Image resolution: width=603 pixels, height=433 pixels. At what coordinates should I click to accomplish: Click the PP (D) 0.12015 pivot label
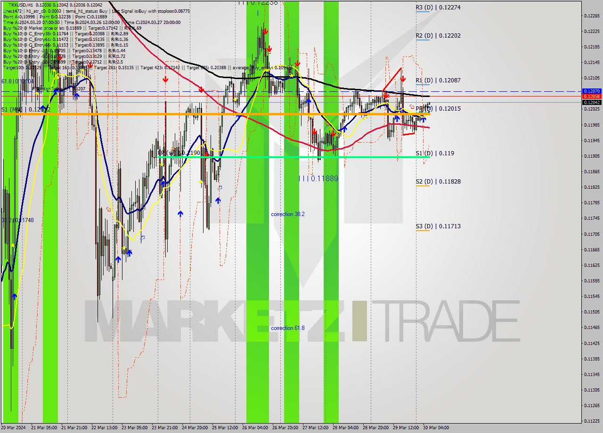pyautogui.click(x=438, y=109)
